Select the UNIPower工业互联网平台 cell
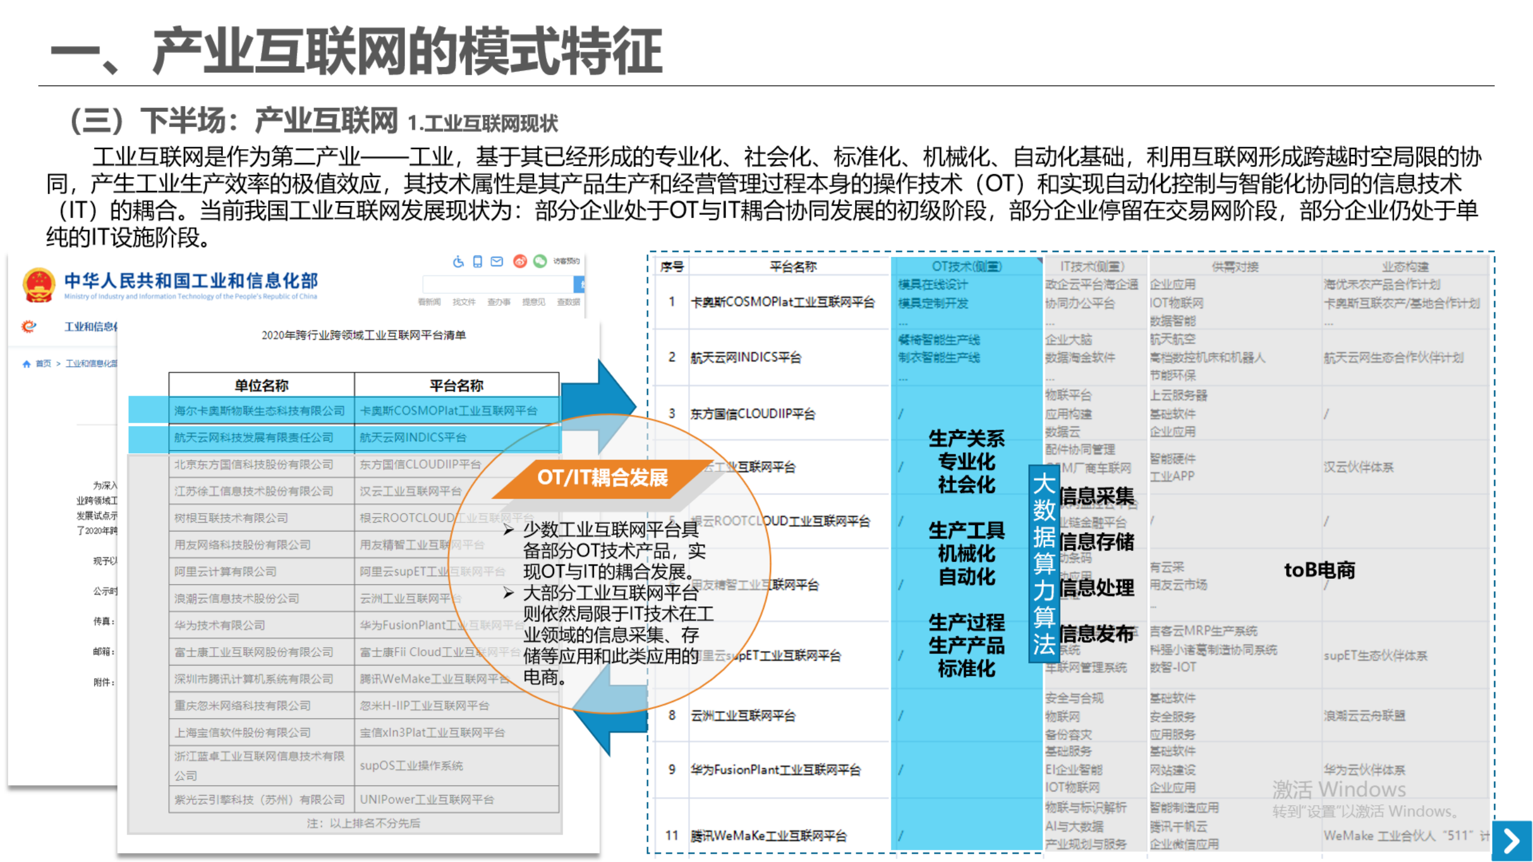 tap(457, 800)
